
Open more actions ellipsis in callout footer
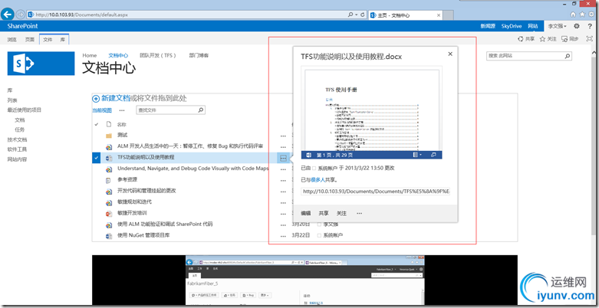pyautogui.click(x=359, y=213)
